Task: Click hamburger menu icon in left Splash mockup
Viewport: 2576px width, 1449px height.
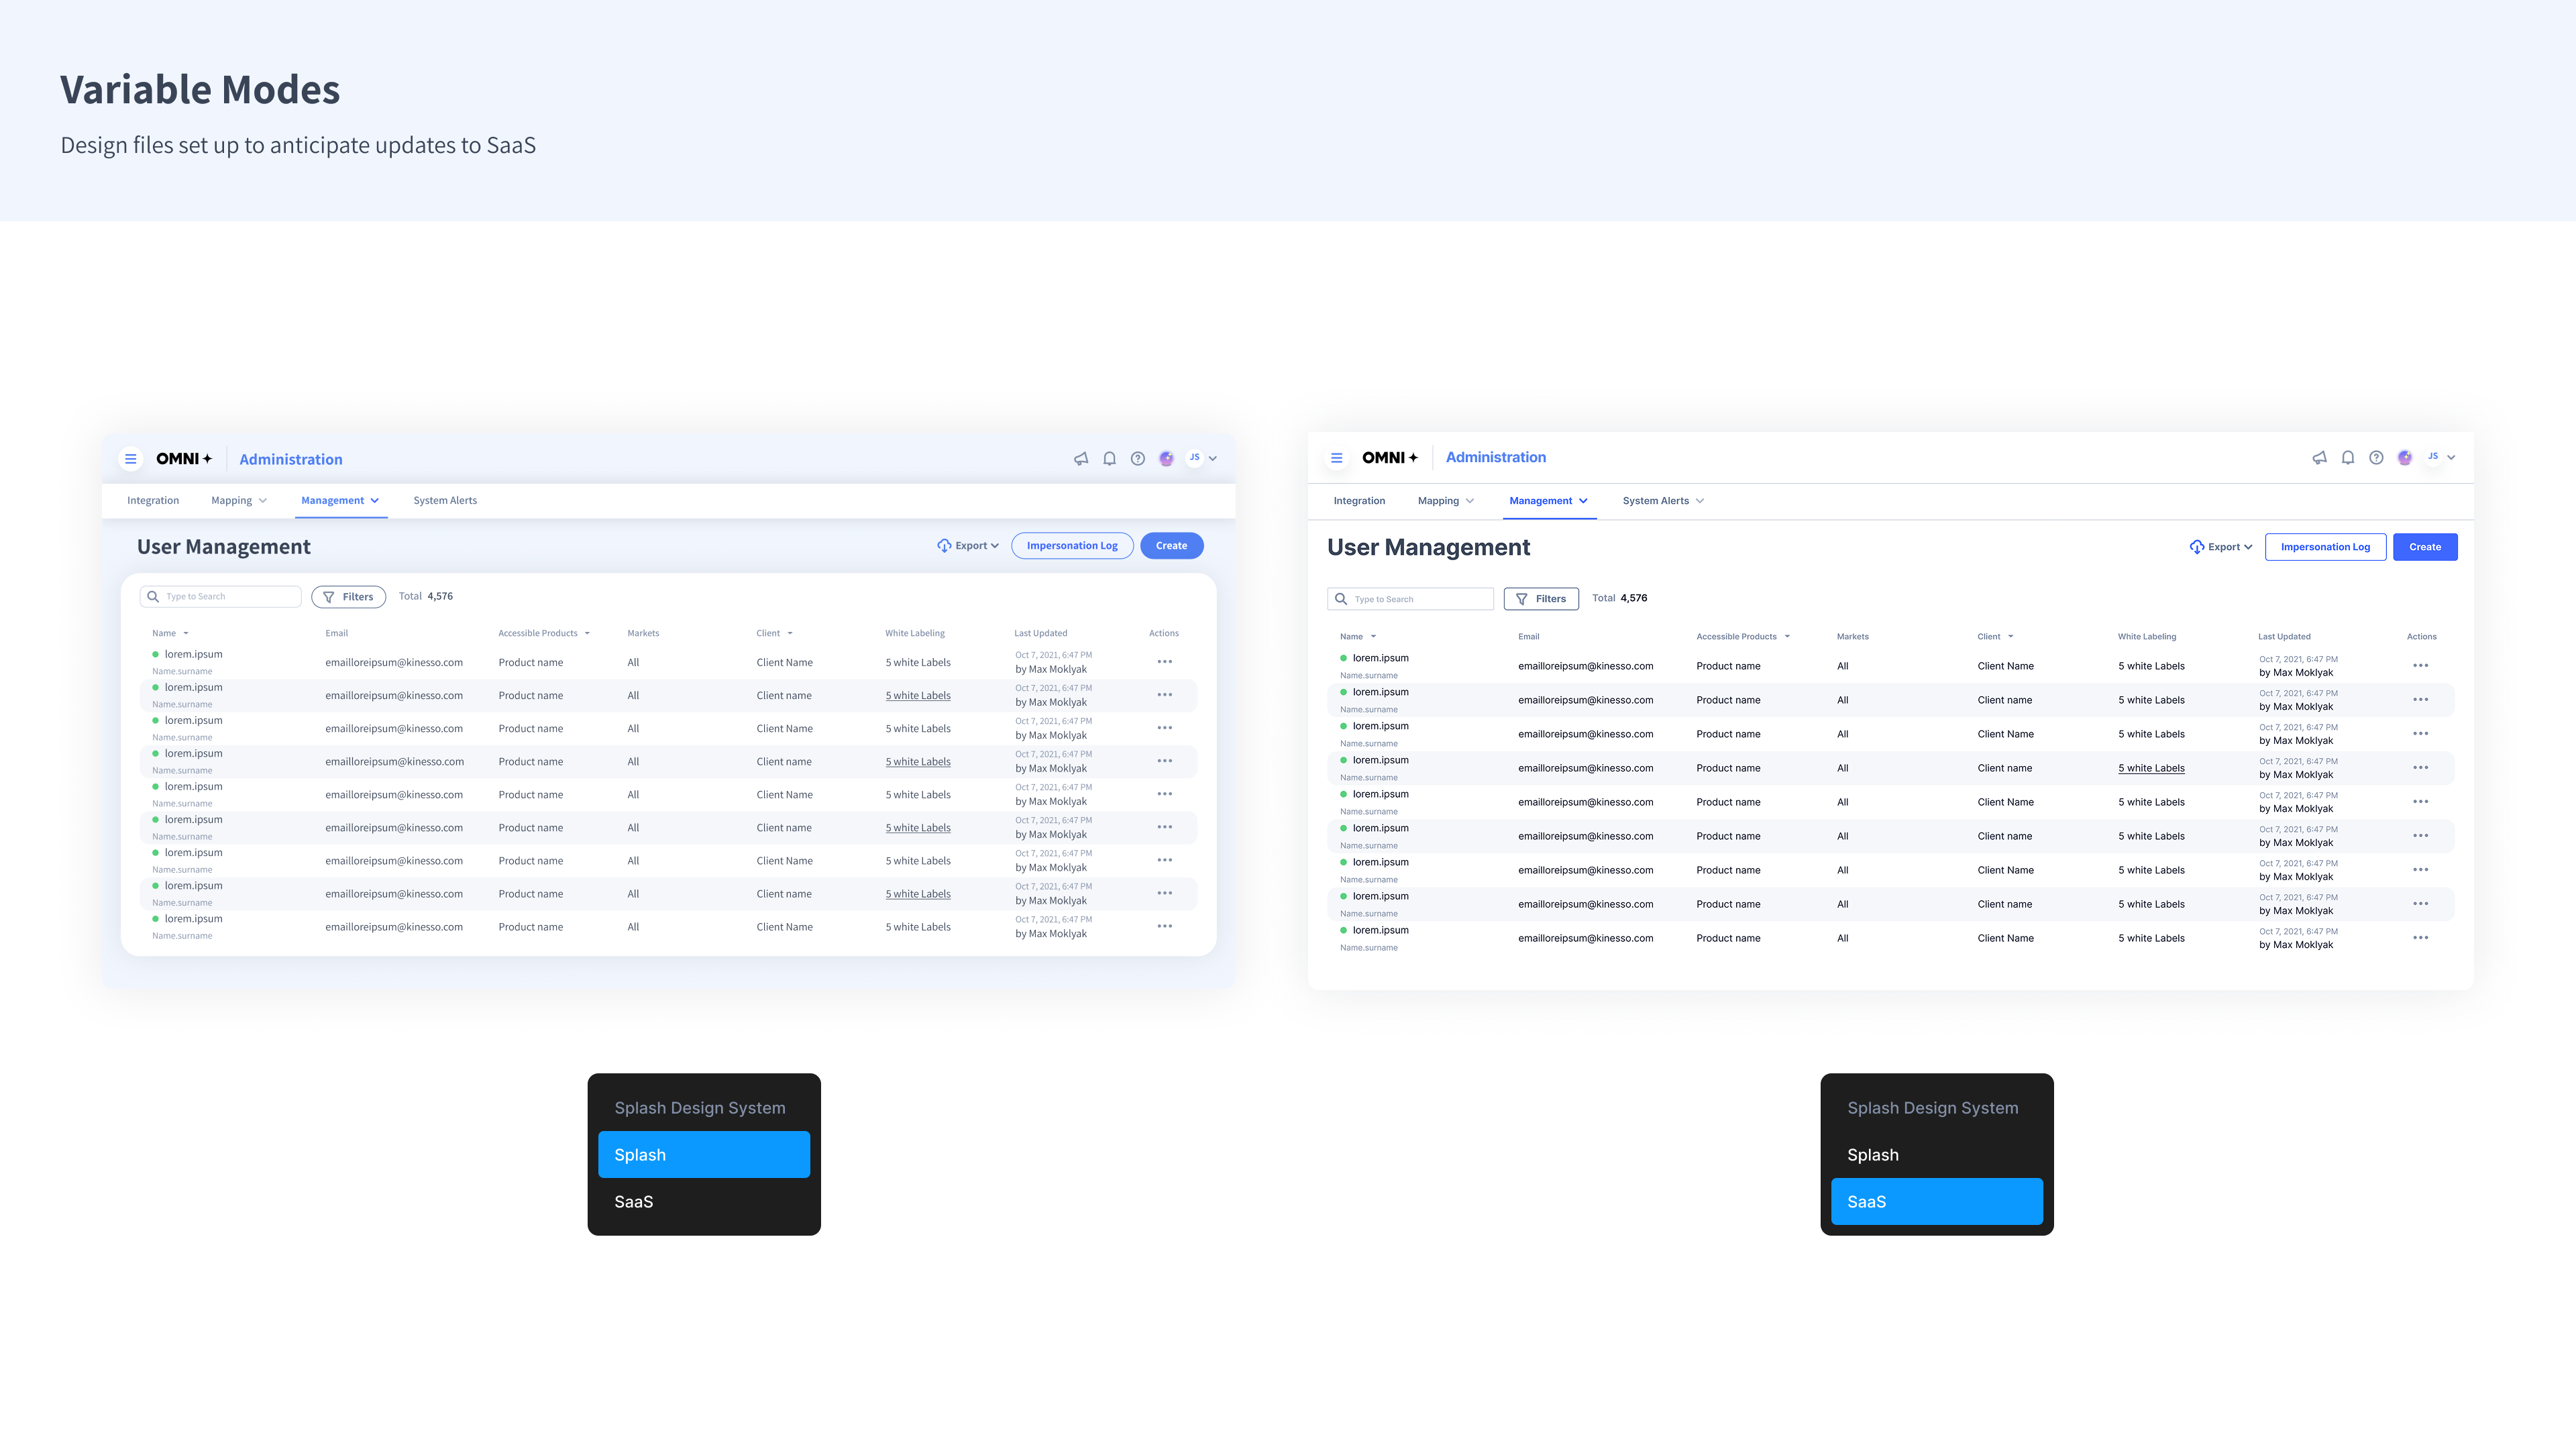Action: point(130,459)
